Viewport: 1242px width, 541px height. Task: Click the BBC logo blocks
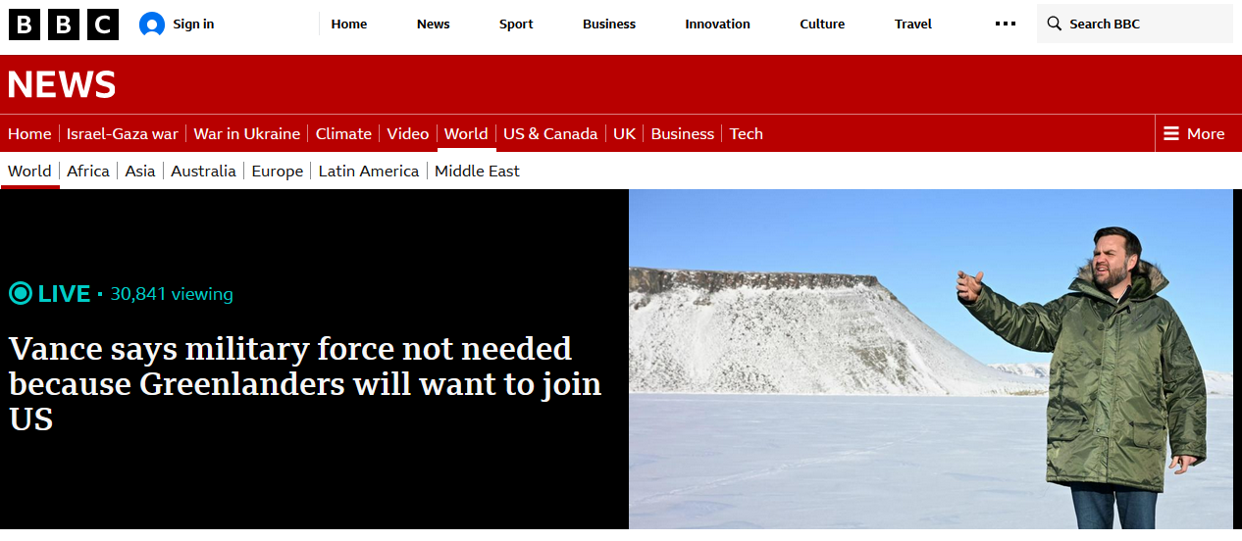click(64, 25)
